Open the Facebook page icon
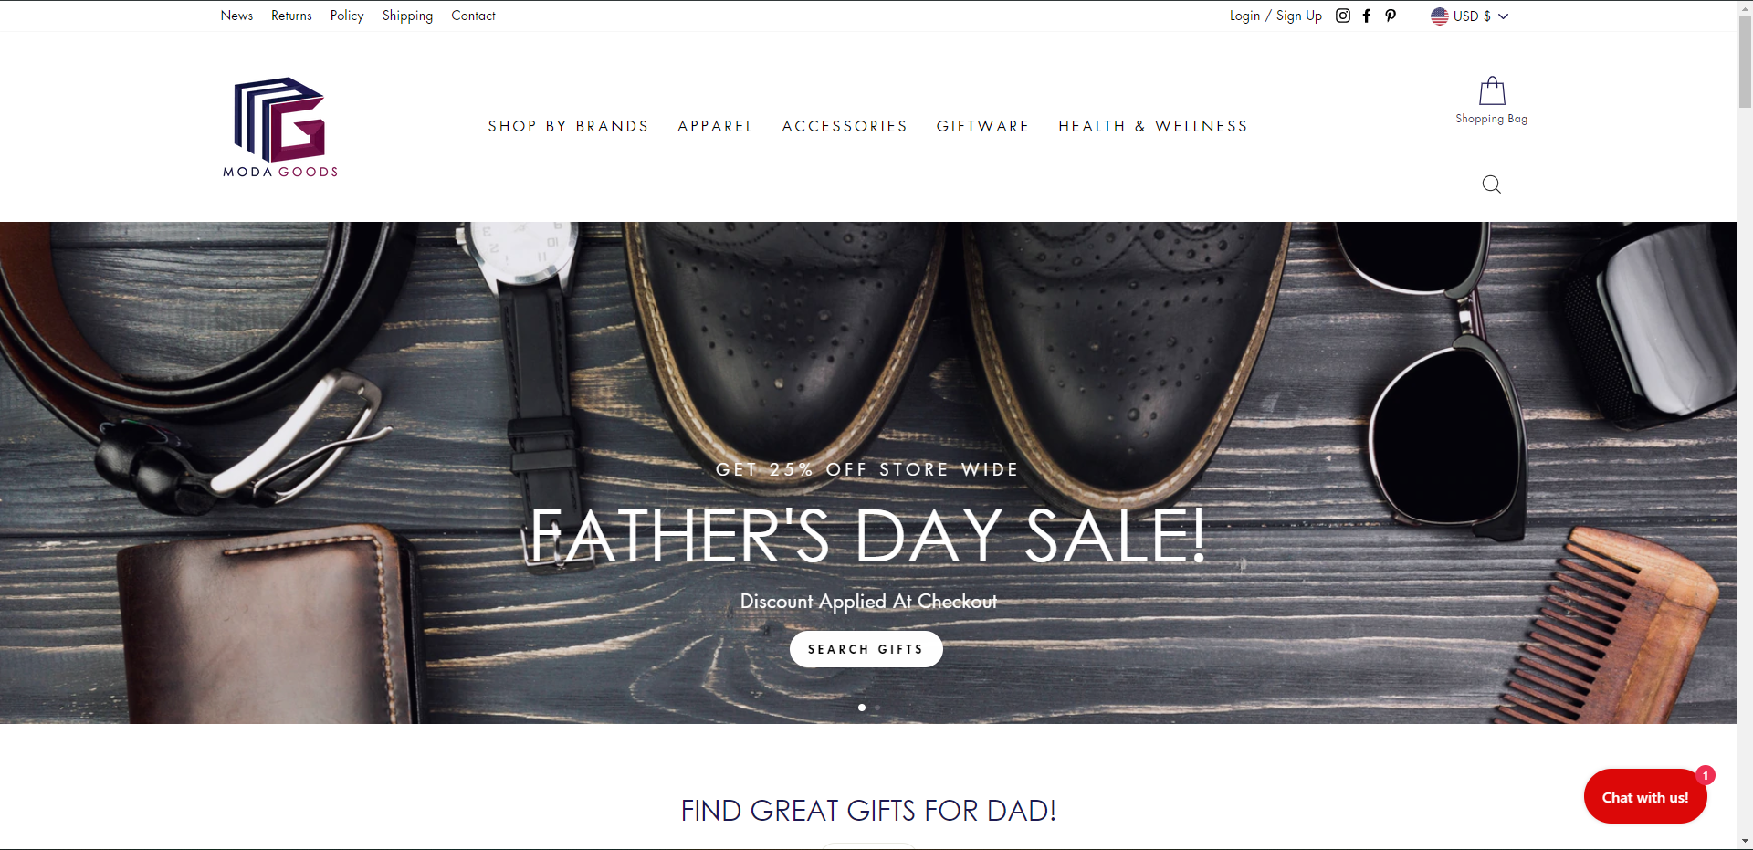 click(x=1367, y=16)
